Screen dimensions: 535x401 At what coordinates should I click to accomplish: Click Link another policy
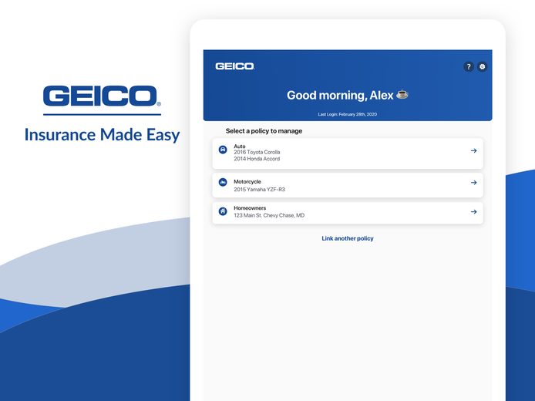coord(348,238)
